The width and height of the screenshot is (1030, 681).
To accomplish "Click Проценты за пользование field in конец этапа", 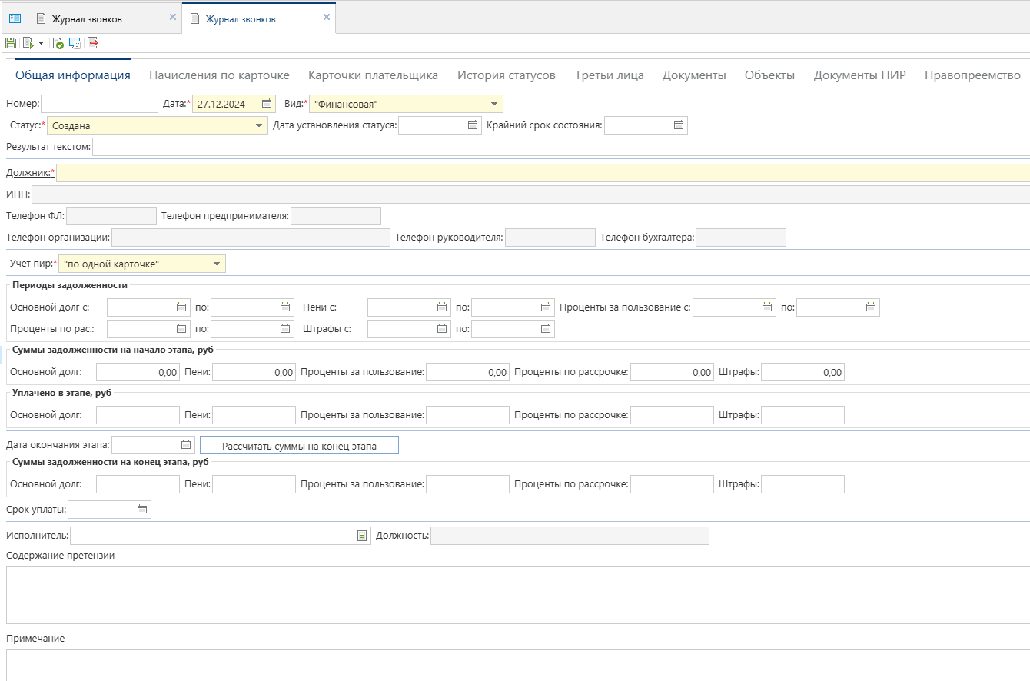I will pos(467,484).
